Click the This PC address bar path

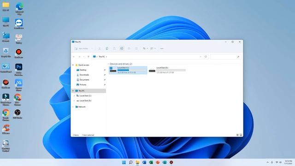[102, 57]
